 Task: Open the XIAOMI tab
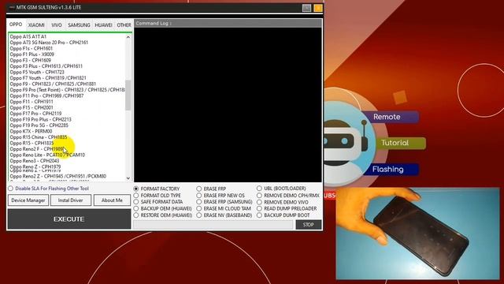tap(36, 24)
